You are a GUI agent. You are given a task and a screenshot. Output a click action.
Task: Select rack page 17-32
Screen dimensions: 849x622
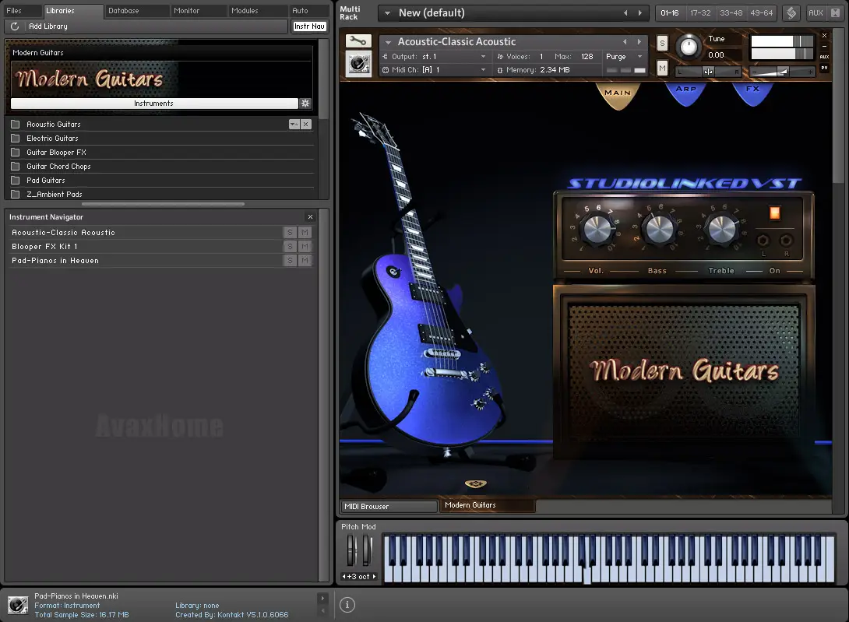pos(701,13)
